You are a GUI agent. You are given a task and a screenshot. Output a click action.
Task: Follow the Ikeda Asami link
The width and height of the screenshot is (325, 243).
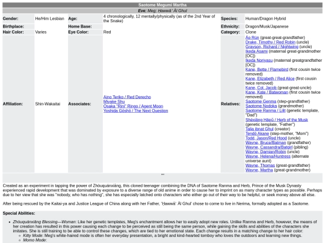(x=256, y=51)
